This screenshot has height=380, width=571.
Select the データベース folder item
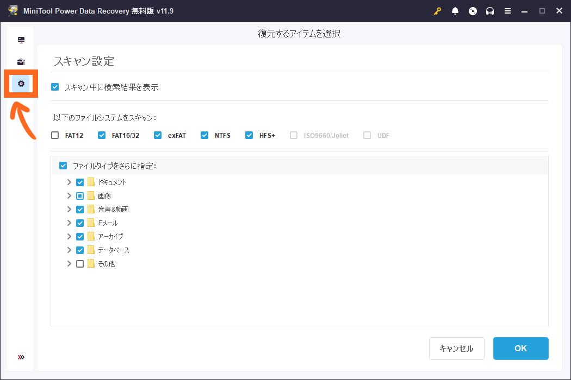coord(113,250)
